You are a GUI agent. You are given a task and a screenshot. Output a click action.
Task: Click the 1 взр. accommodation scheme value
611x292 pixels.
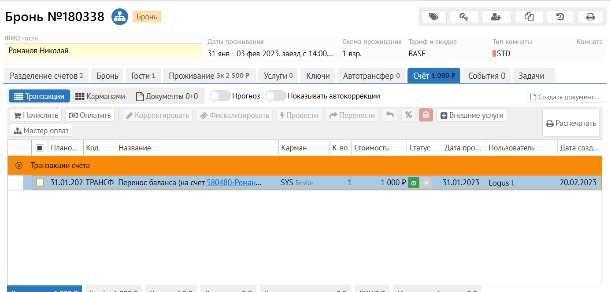click(x=352, y=54)
